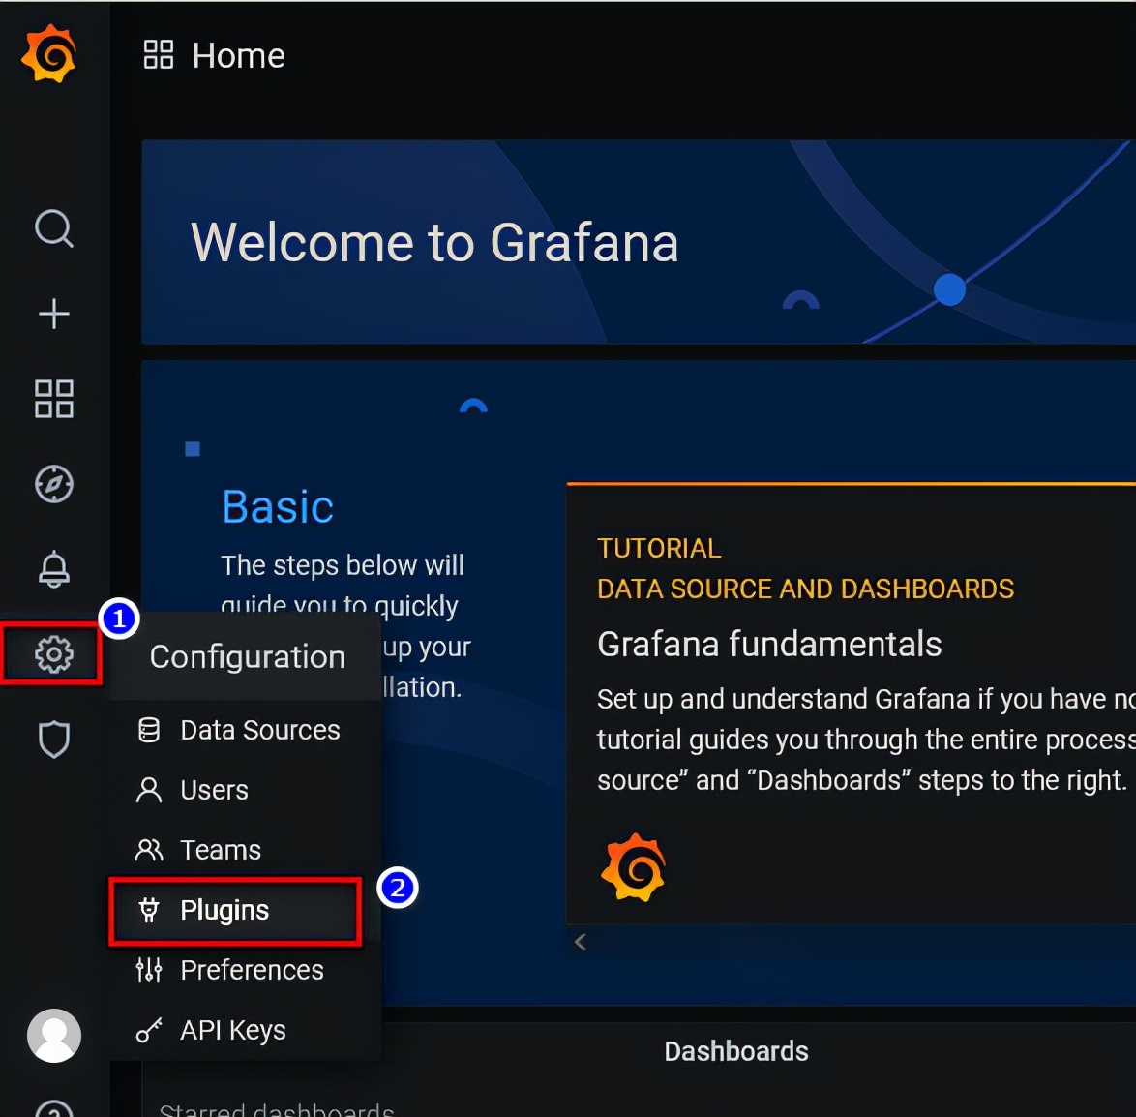Click the Home dashboard grid icon

click(x=158, y=55)
